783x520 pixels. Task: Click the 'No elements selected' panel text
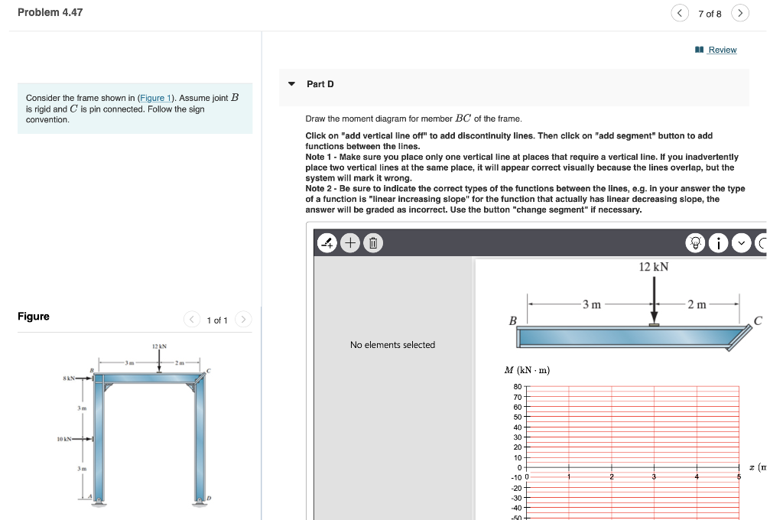click(x=392, y=345)
